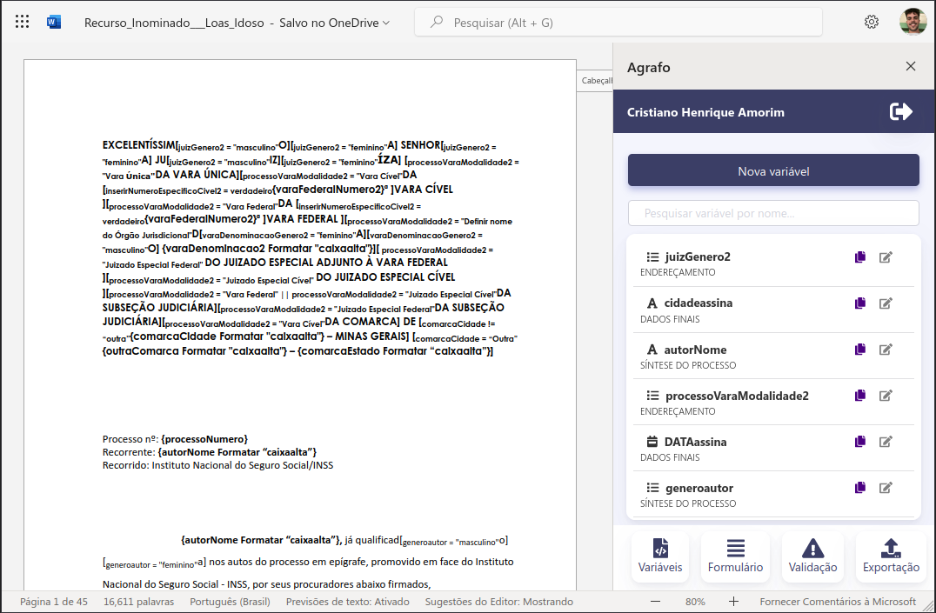The image size is (936, 613).
Task: Change language Português (Brasil)
Action: tap(230, 602)
